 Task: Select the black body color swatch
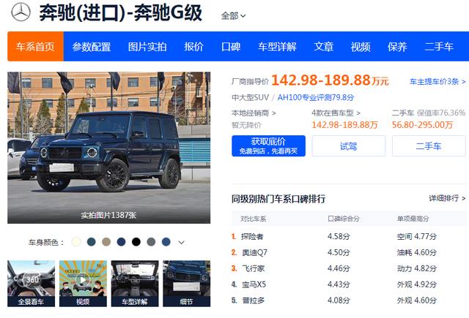click(136, 242)
